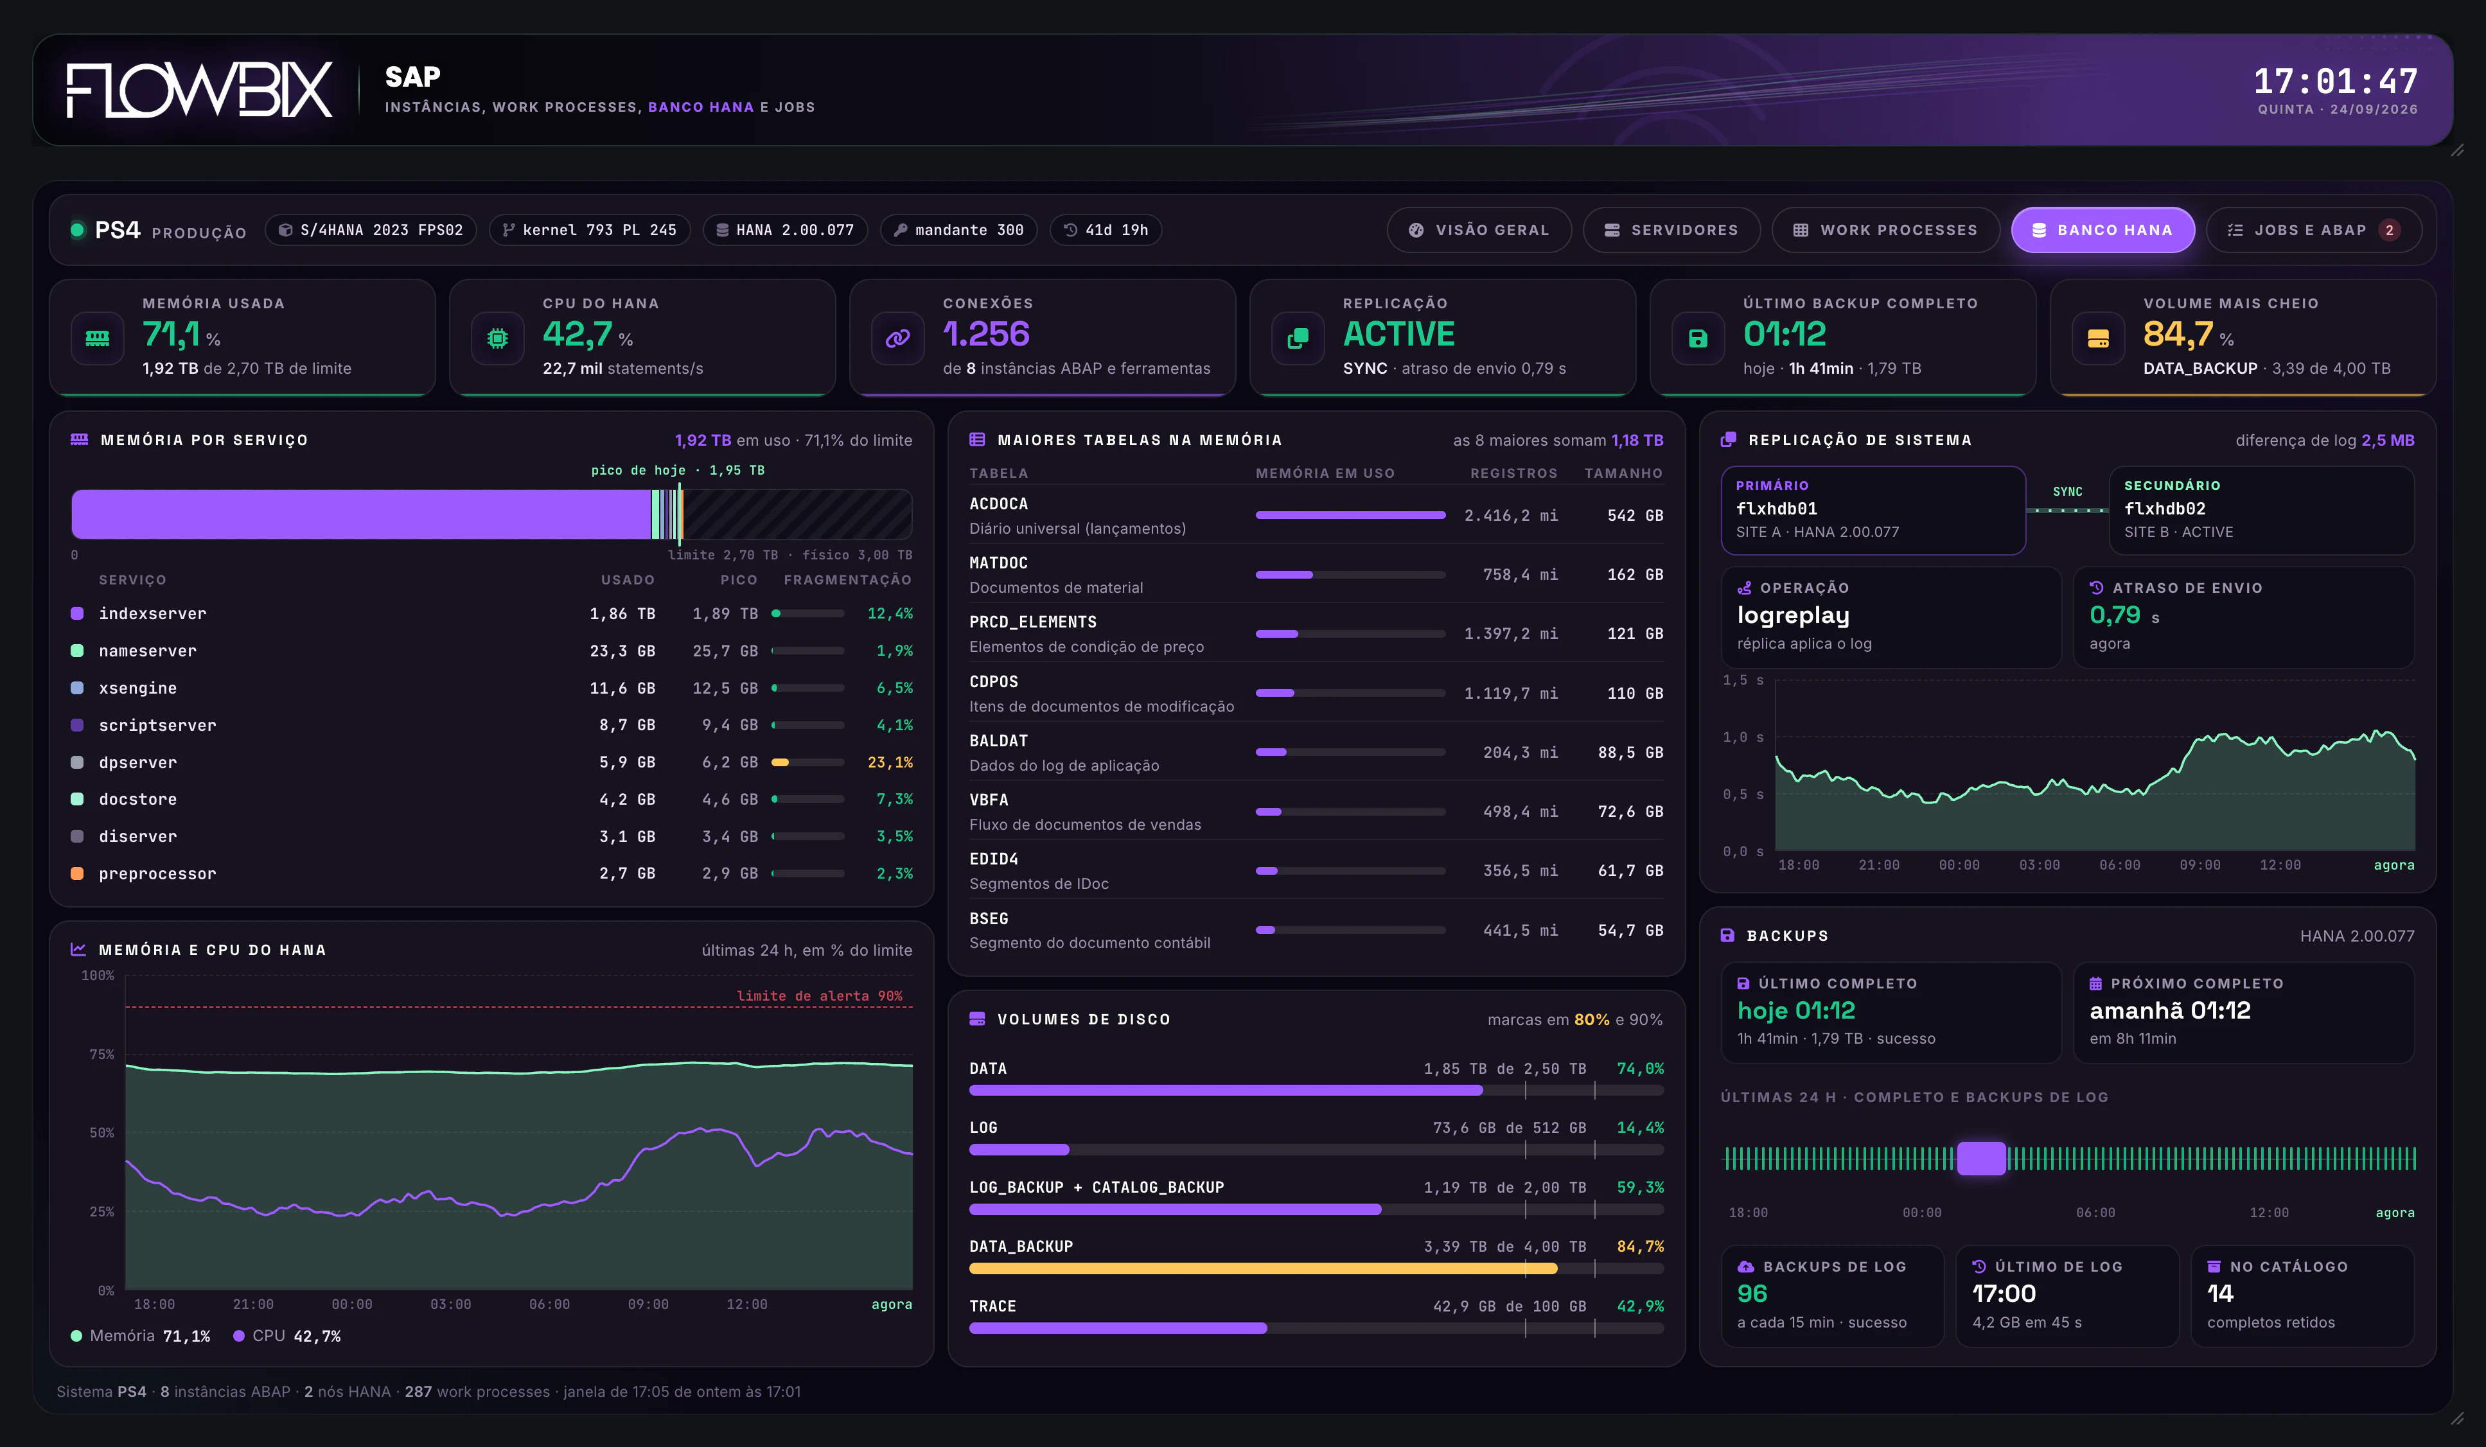The height and width of the screenshot is (1447, 2486).
Task: Click the Backups de Log cloud icon
Action: 1745,1267
